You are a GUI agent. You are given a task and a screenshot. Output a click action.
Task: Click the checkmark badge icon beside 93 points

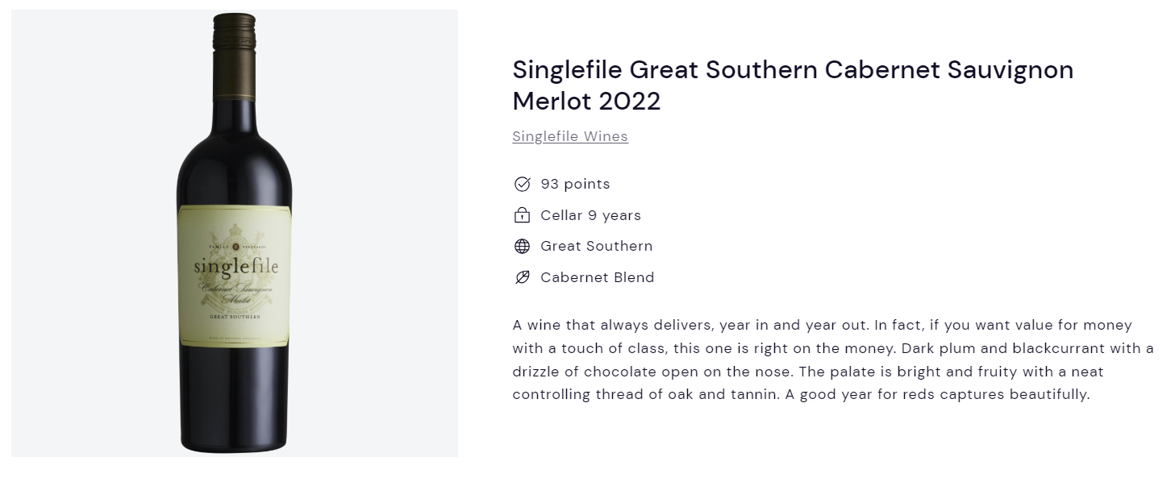pyautogui.click(x=522, y=184)
